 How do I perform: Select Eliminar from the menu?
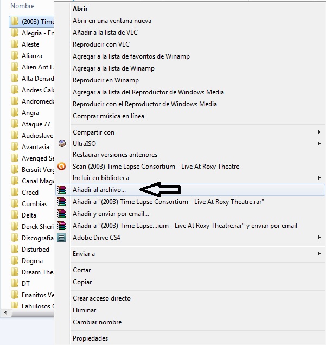point(85,310)
